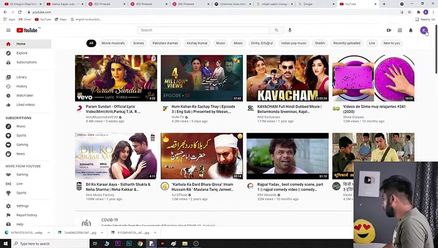Click the search magnifier button
438x248 pixels.
(x=276, y=30)
